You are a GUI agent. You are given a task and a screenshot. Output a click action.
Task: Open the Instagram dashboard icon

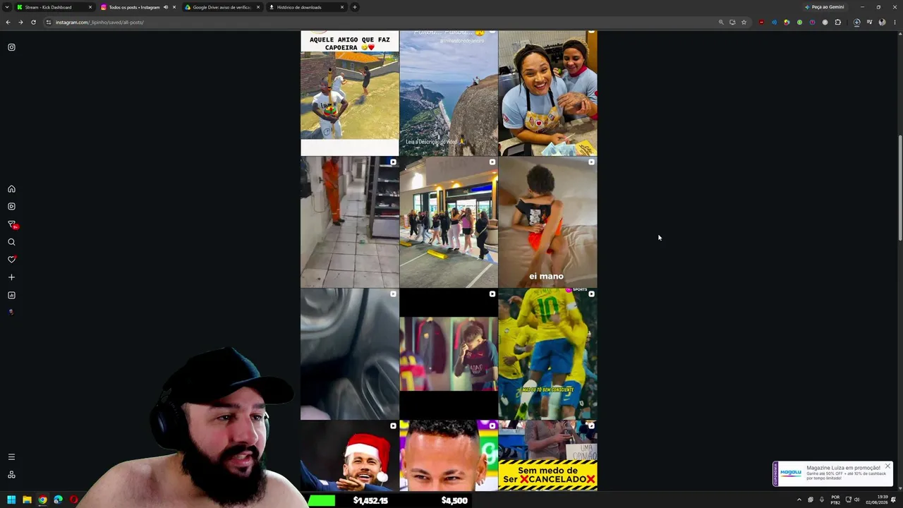11,295
